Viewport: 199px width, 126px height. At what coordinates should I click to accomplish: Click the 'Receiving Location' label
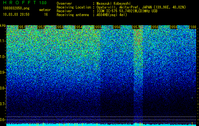pos(74,7)
